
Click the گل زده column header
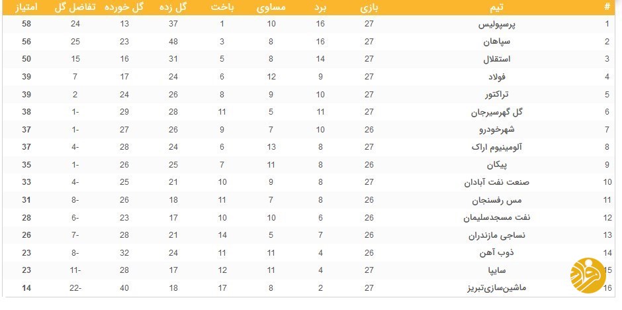[x=173, y=7]
